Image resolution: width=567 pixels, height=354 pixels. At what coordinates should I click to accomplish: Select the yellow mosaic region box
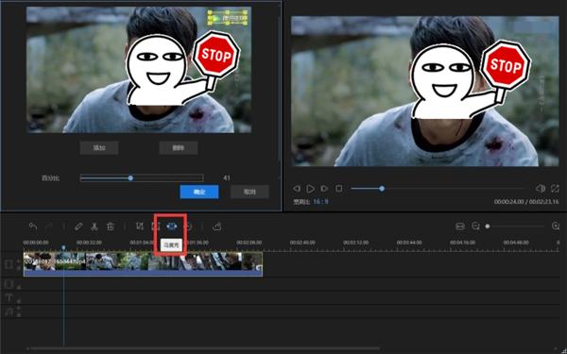click(x=228, y=17)
